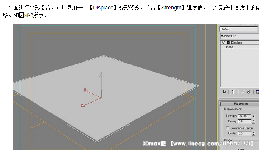Image resolution: width=264 pixels, height=150 pixels.
Task: Click Remove Modifier trash icon
Action: pos(248,92)
